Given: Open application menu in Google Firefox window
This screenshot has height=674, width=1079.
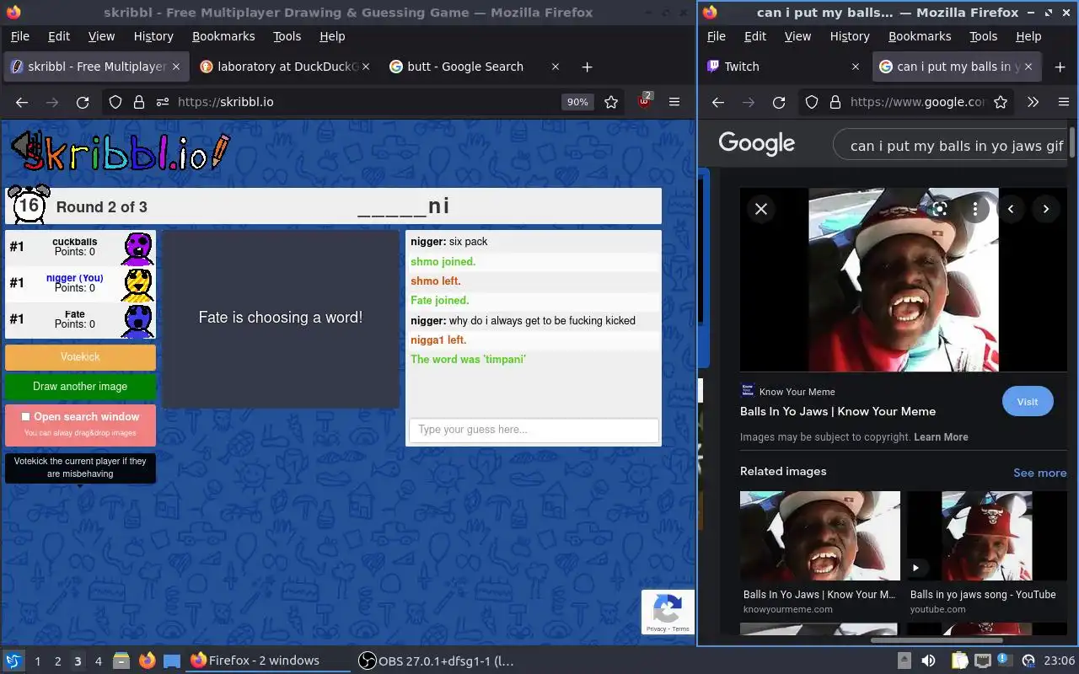Looking at the screenshot, I should [1063, 102].
